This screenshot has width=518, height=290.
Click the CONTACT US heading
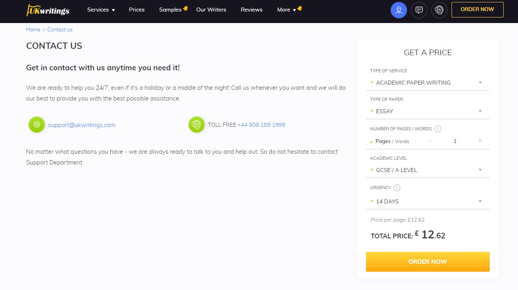54,46
